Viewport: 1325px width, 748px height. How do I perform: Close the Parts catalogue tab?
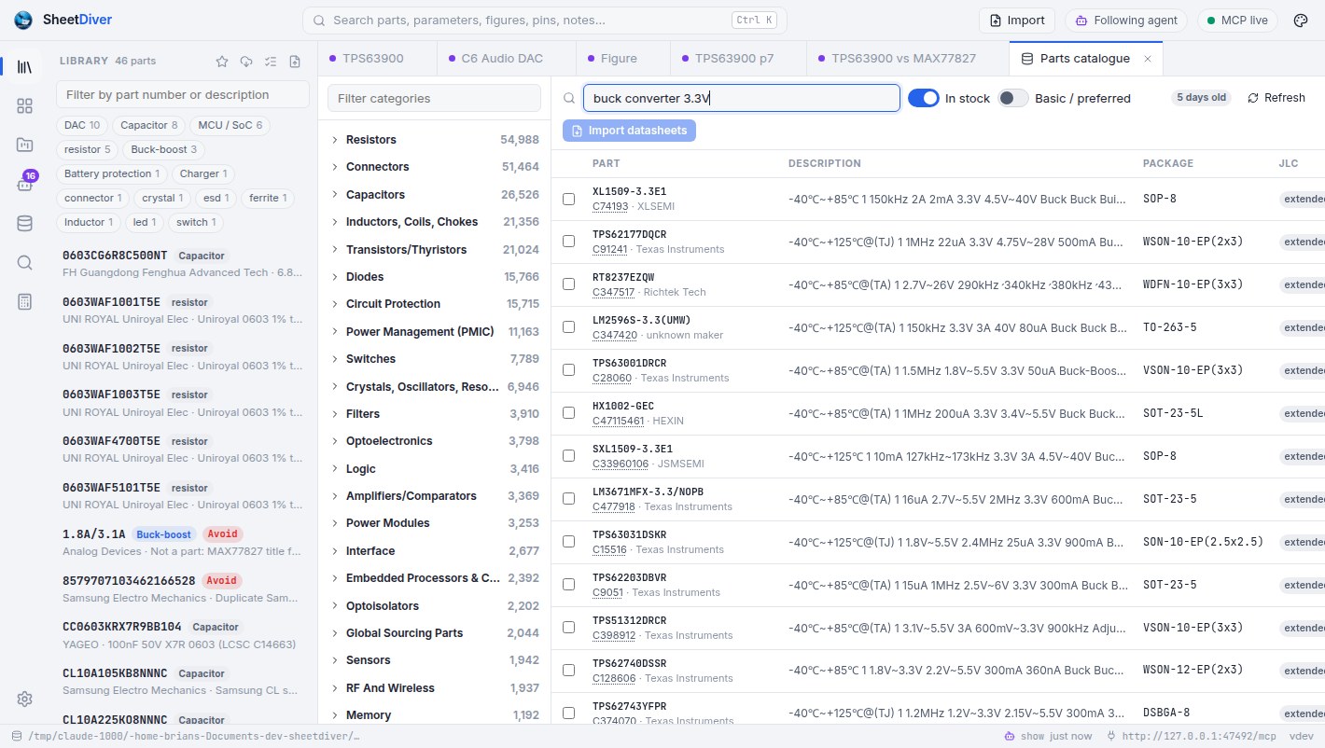click(1148, 59)
